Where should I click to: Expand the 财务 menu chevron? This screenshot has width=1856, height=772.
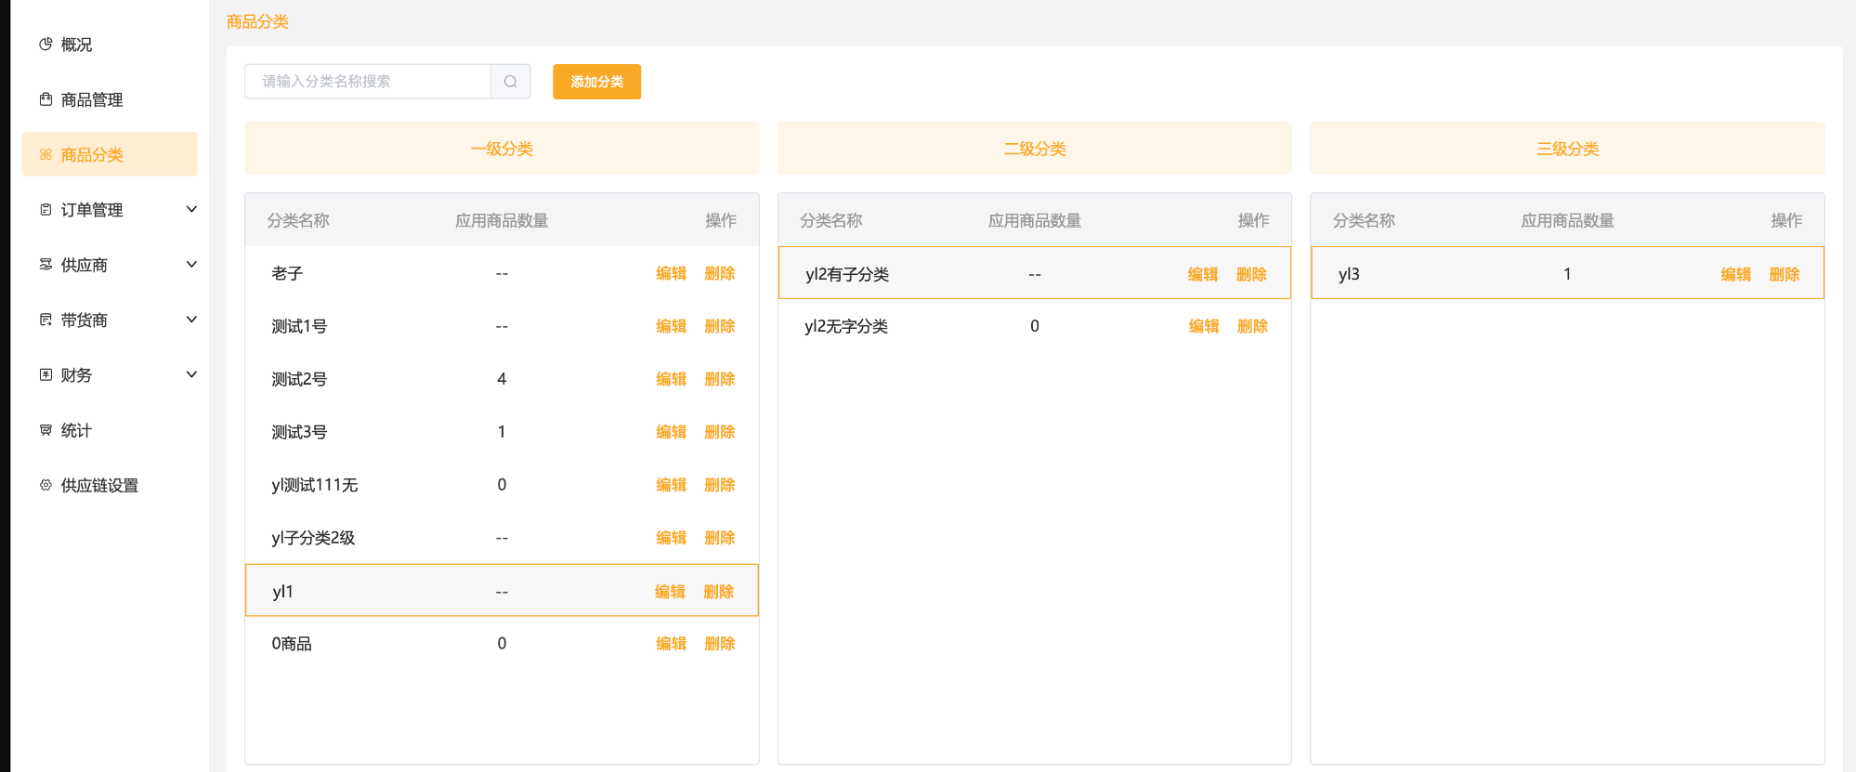191,375
